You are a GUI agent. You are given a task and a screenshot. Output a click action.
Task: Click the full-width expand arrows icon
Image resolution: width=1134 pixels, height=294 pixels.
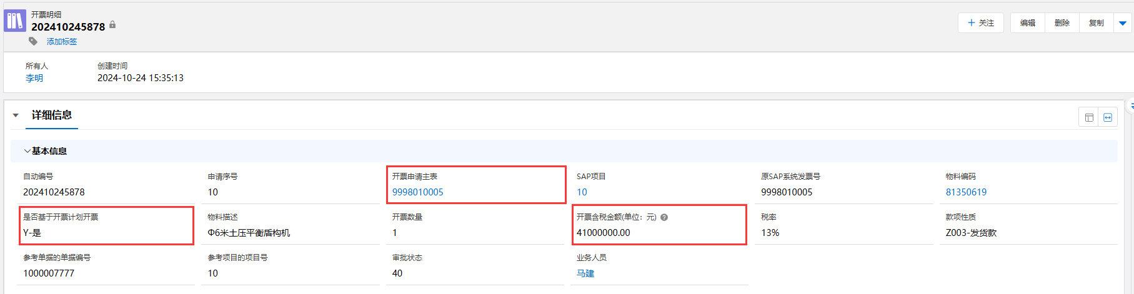(x=1108, y=117)
